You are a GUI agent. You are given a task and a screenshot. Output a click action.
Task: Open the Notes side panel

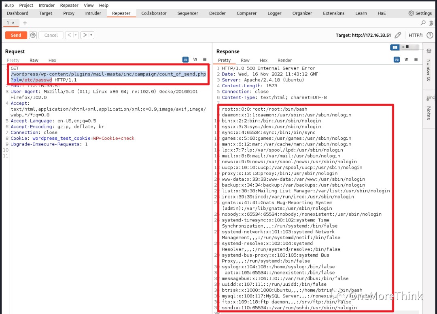(x=429, y=113)
